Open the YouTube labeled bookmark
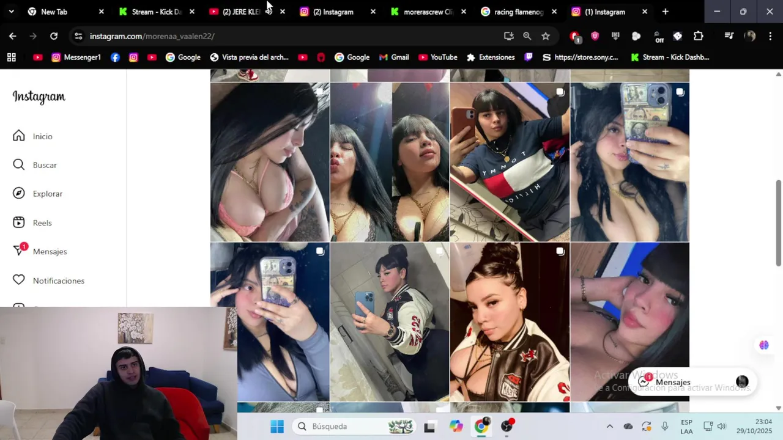The width and height of the screenshot is (783, 440). click(438, 57)
